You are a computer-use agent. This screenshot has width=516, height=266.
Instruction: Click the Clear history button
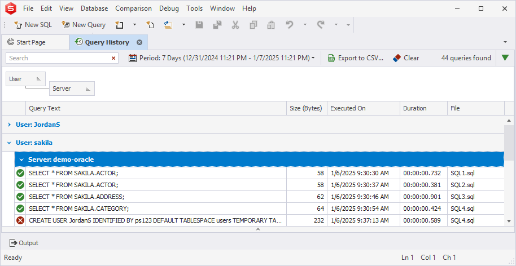click(406, 58)
